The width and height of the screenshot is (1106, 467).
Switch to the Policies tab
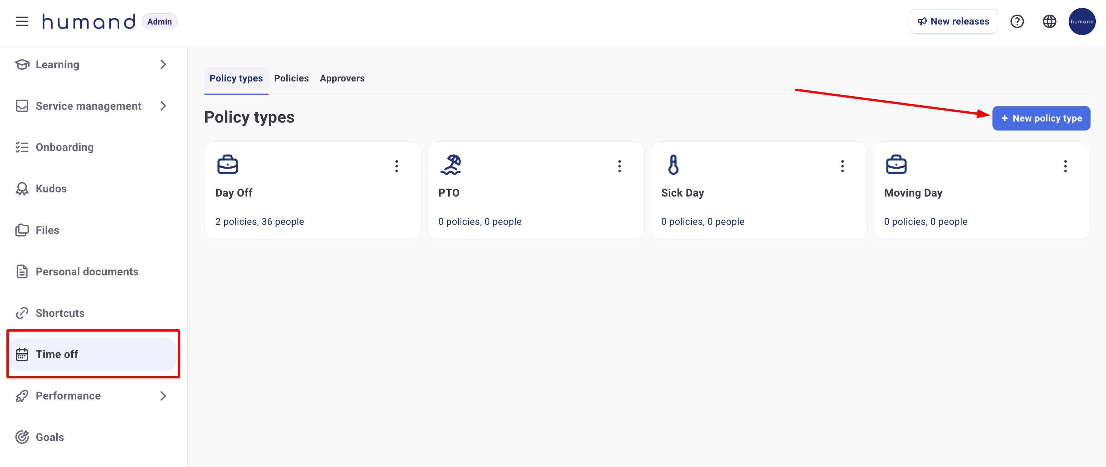tap(291, 78)
